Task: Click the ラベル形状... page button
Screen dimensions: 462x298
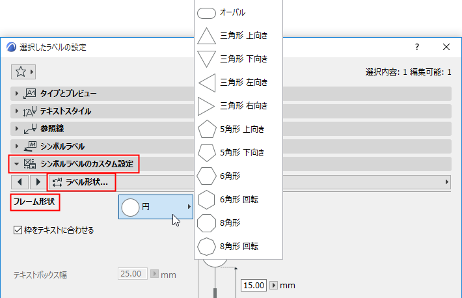Action: pyautogui.click(x=81, y=182)
